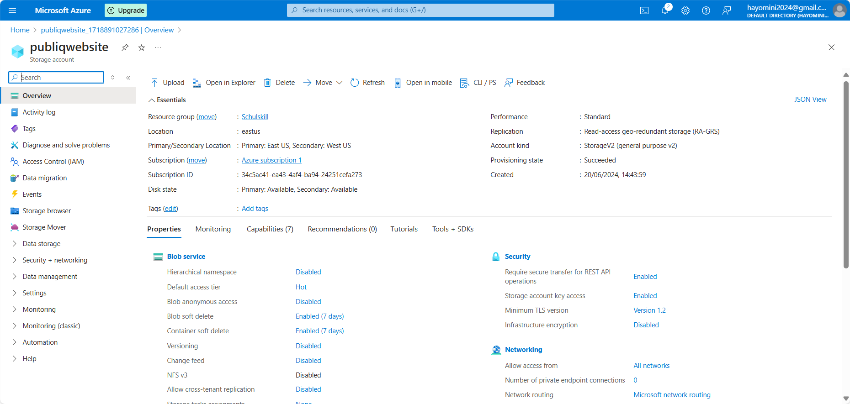Switch to the Capabilities (7) tab
Screen dimensions: 850x404
click(x=270, y=229)
